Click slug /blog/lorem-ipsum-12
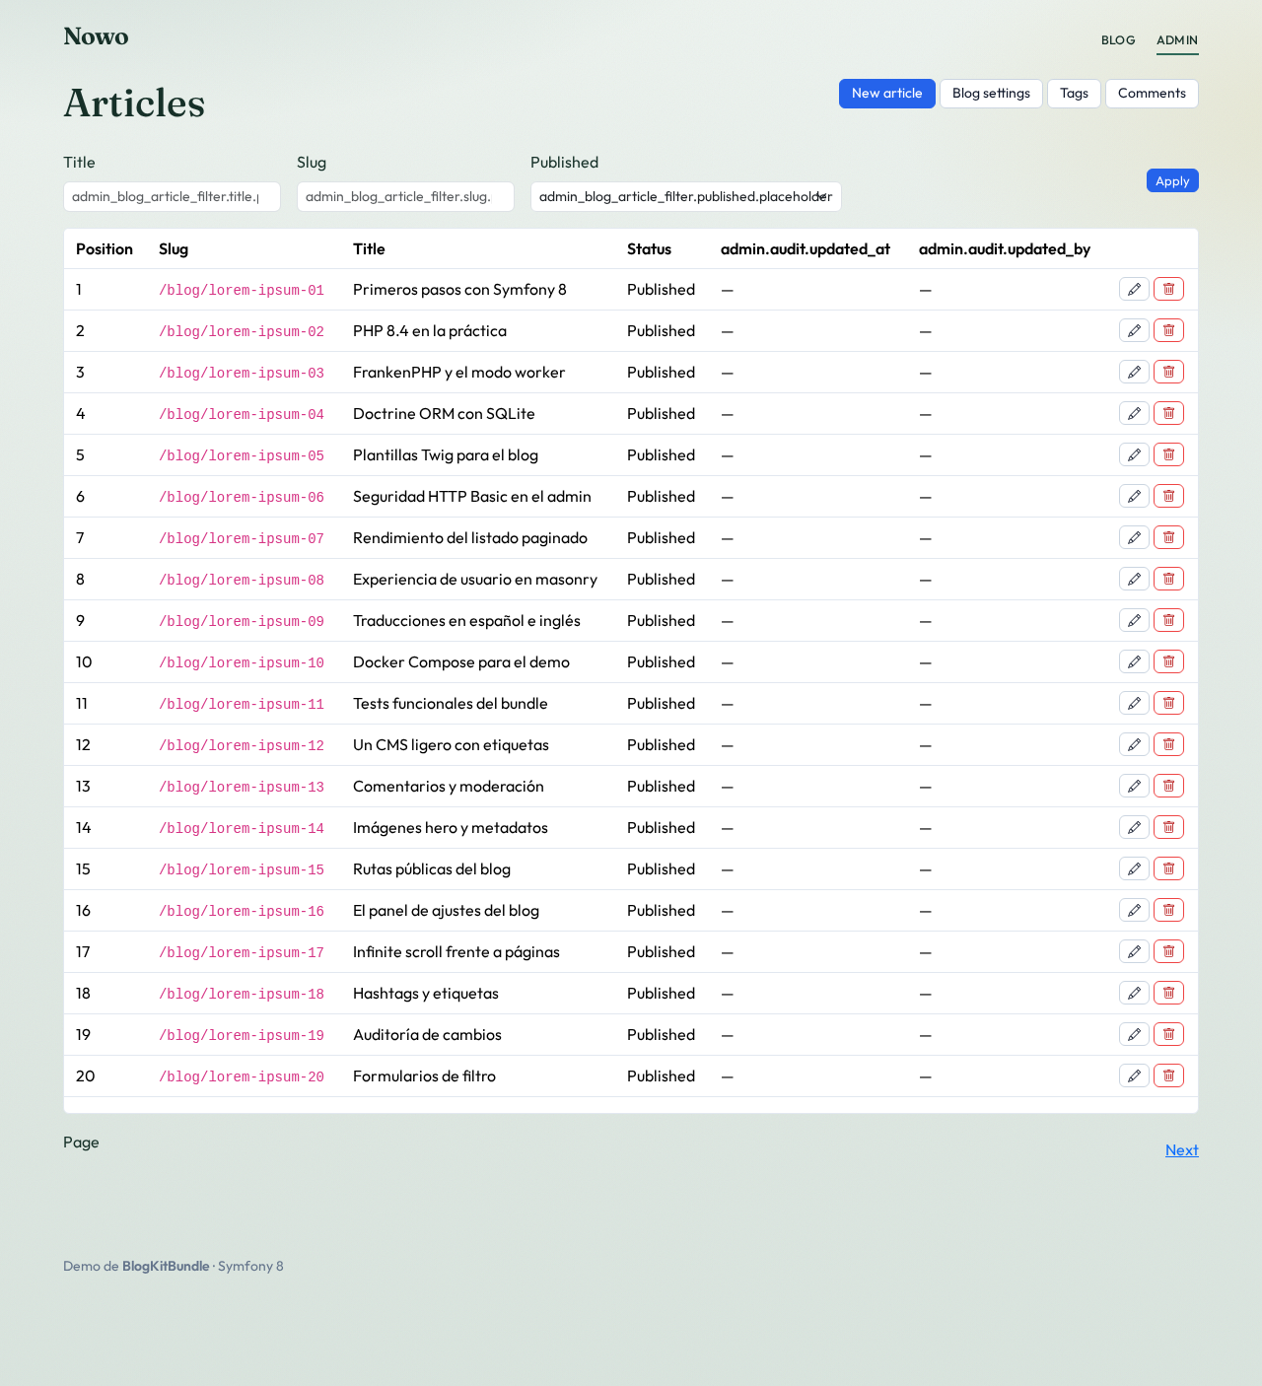Viewport: 1262px width, 1386px height. pyautogui.click(x=242, y=745)
